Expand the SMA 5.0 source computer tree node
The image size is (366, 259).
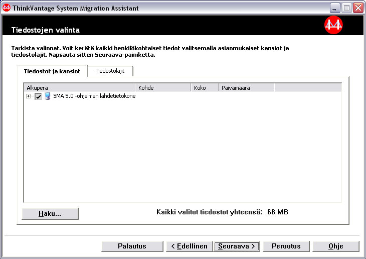pyautogui.click(x=28, y=96)
